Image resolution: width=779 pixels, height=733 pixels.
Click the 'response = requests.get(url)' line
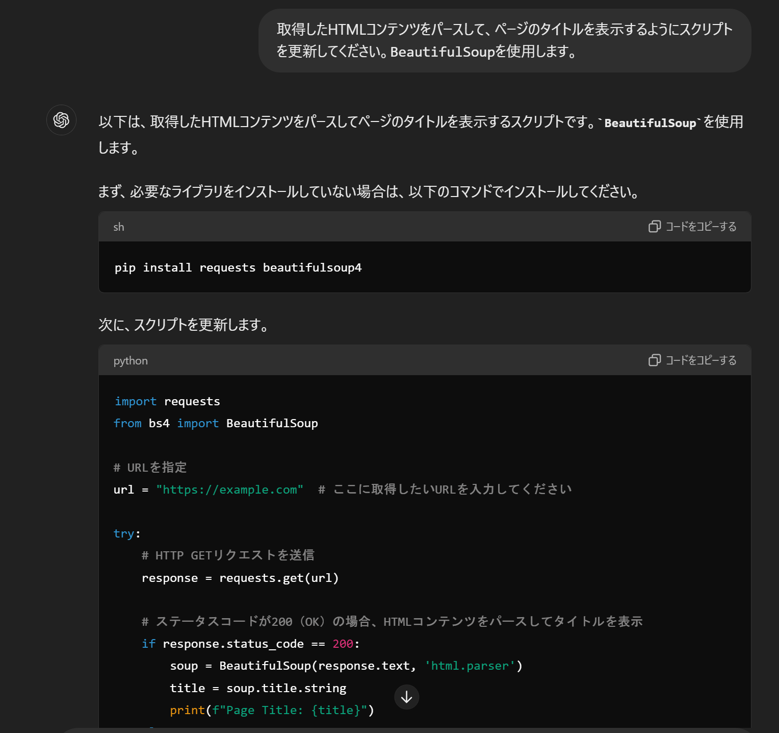click(x=240, y=578)
